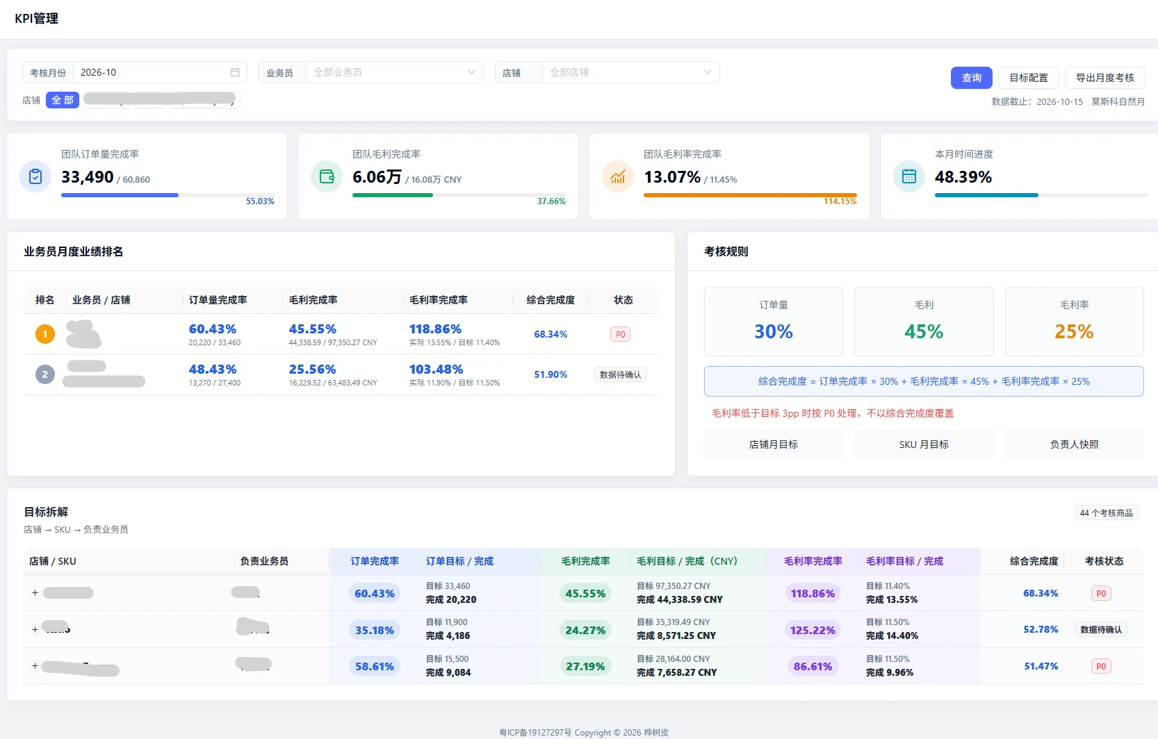Image resolution: width=1158 pixels, height=739 pixels.
Task: Click the 综合完成度 formula box
Action: 924,381
